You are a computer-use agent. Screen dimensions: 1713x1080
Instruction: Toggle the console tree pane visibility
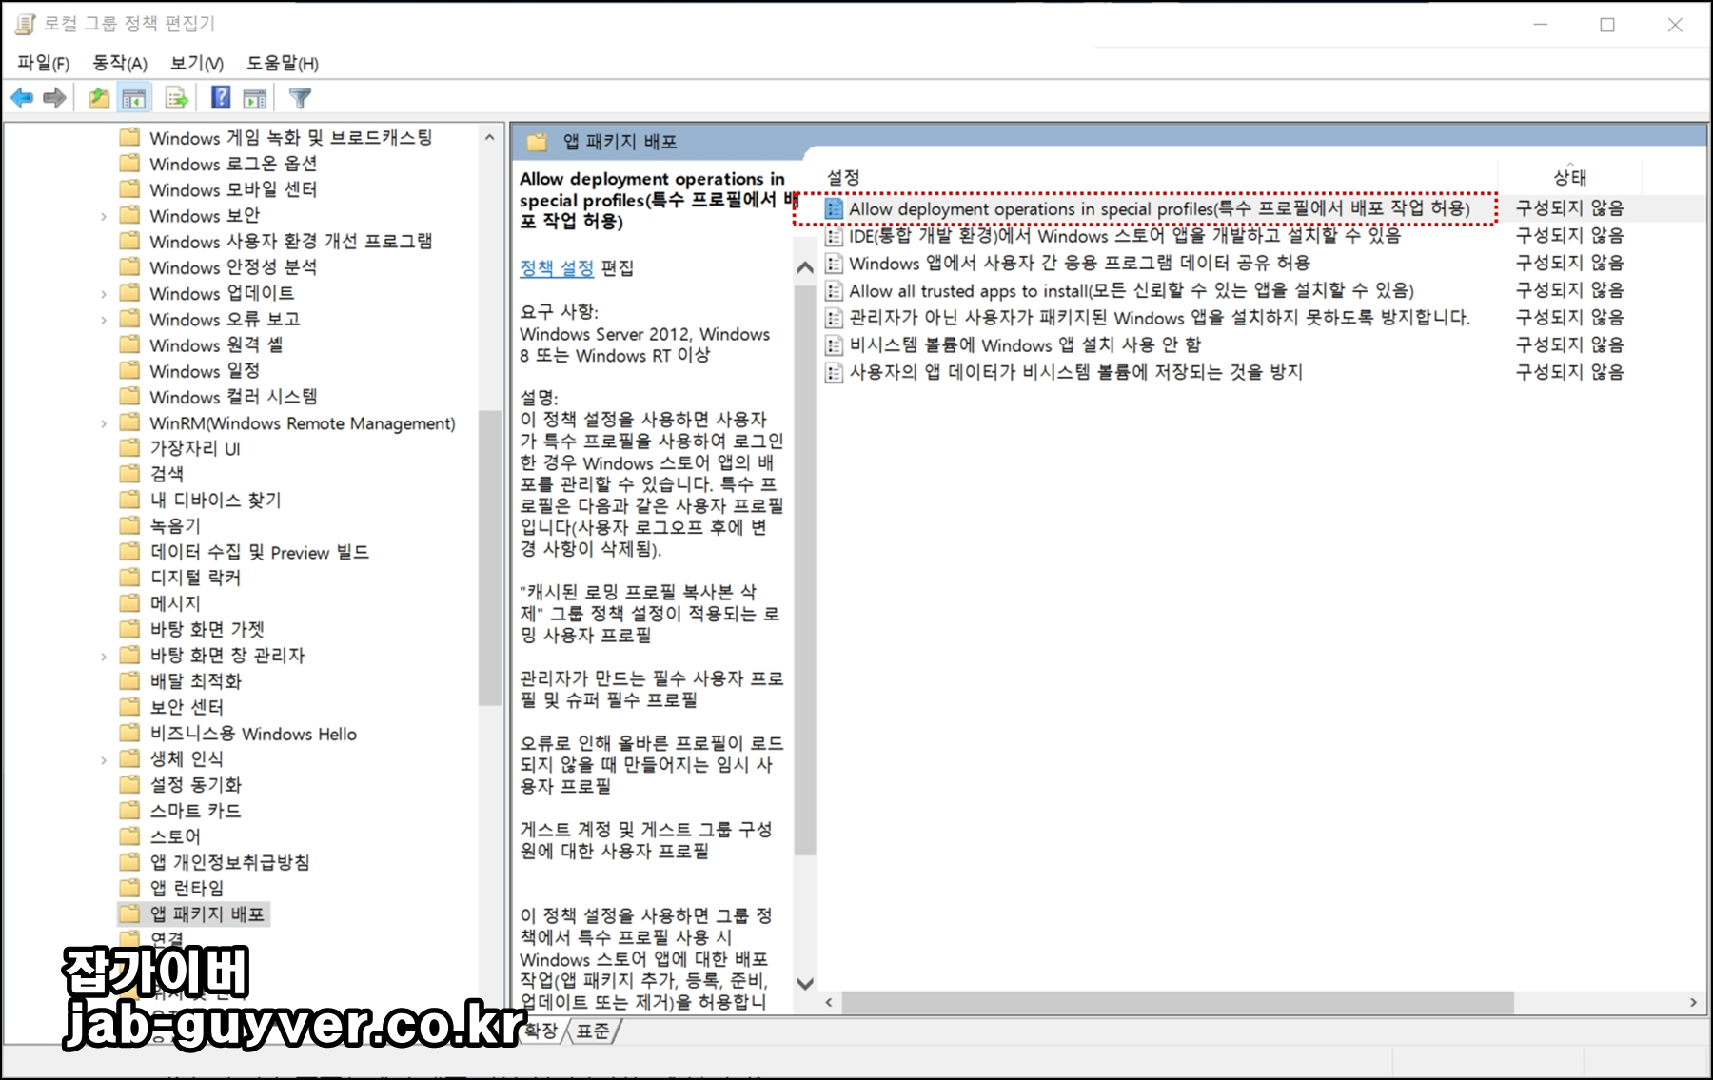(134, 97)
